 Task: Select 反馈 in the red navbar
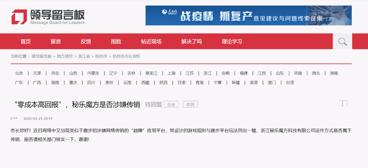(x=86, y=42)
